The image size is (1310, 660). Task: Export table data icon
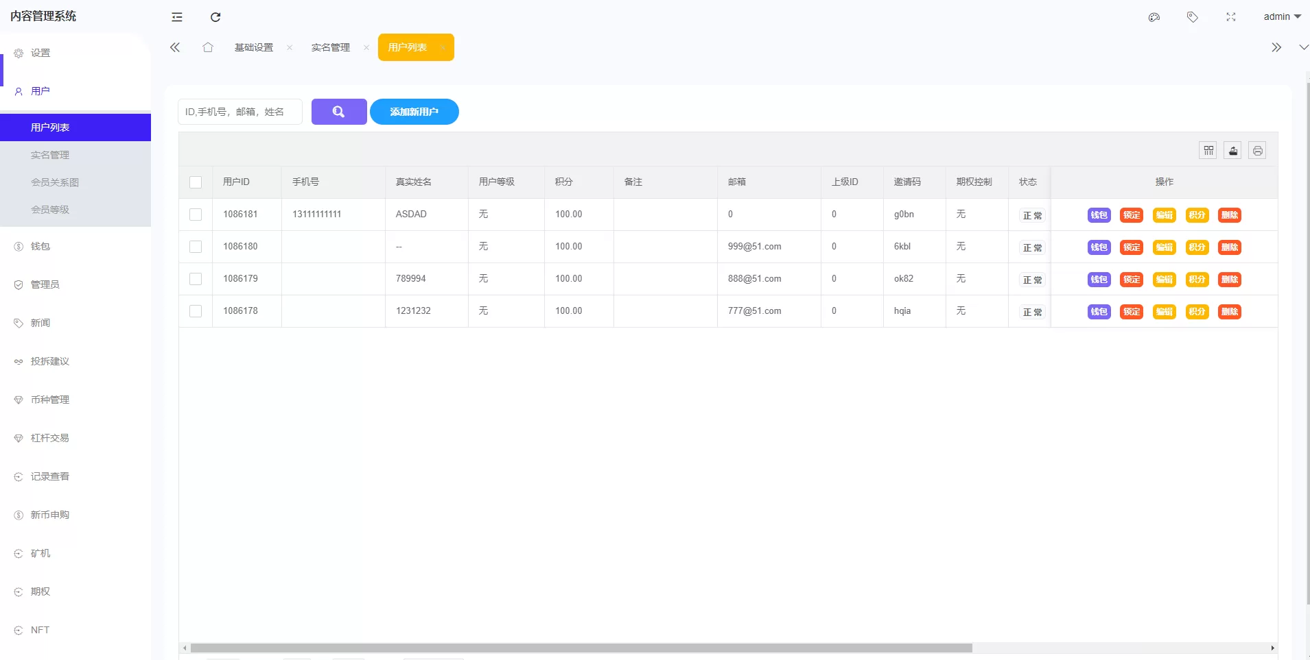tap(1233, 151)
